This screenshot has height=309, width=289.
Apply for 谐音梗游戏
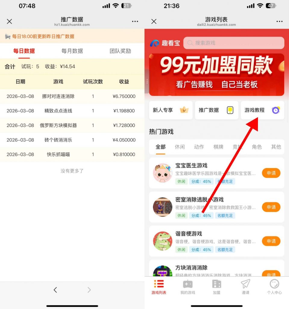coord(271,241)
